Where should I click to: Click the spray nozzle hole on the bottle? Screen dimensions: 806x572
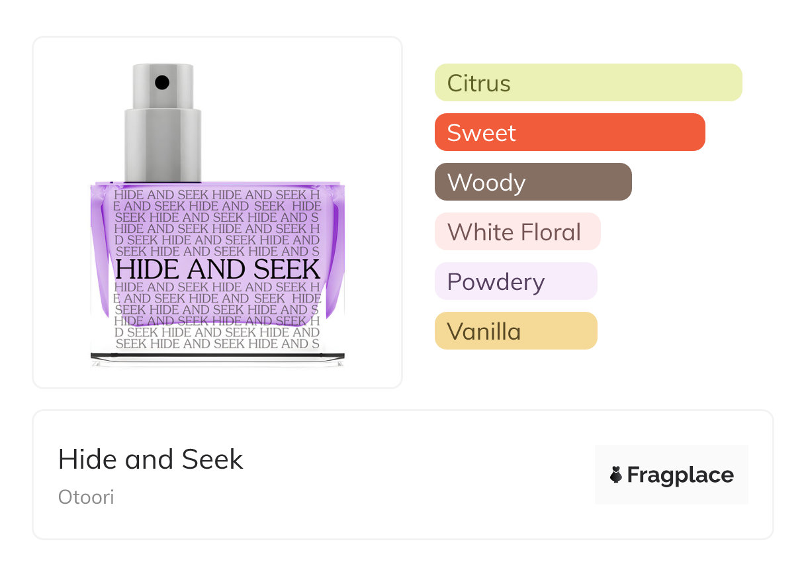pyautogui.click(x=162, y=83)
